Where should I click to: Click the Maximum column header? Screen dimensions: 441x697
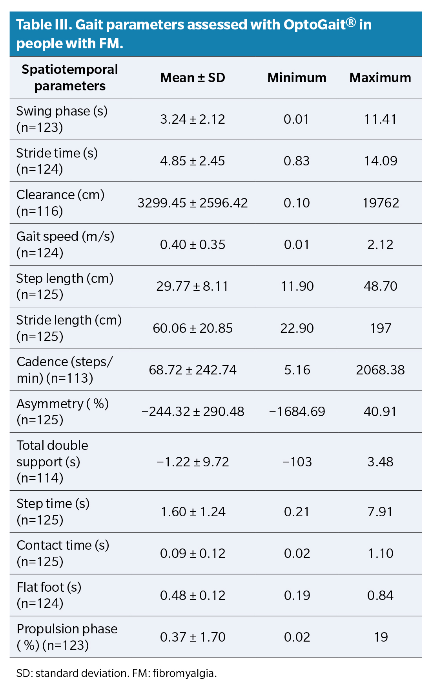pos(380,78)
